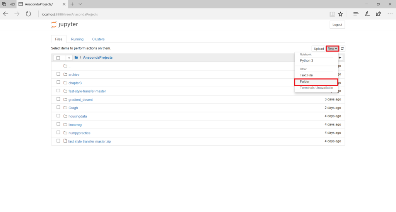
Task: Open the fast-style-transfer-master folder link
Action: click(87, 91)
